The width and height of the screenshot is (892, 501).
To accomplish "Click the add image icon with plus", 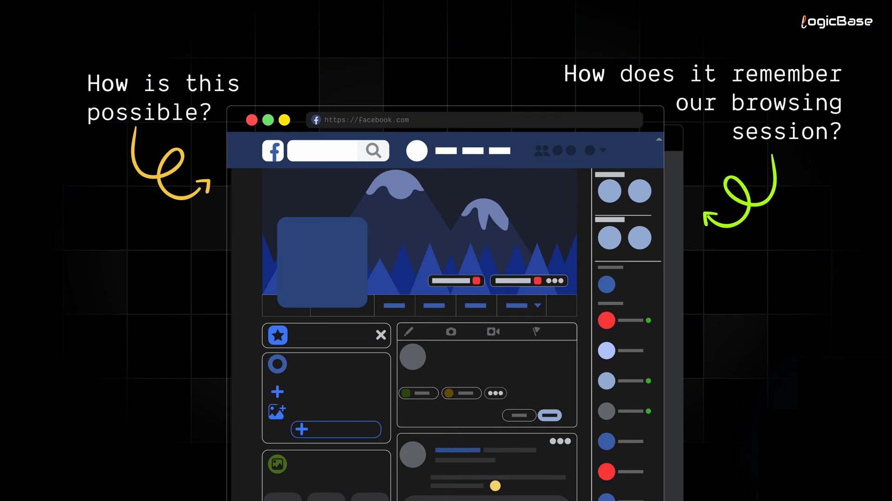I will (277, 412).
